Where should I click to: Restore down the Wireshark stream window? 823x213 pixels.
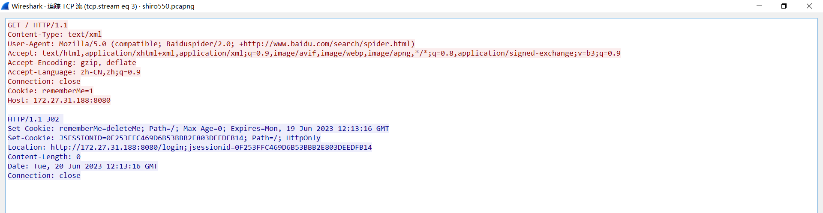[784, 6]
